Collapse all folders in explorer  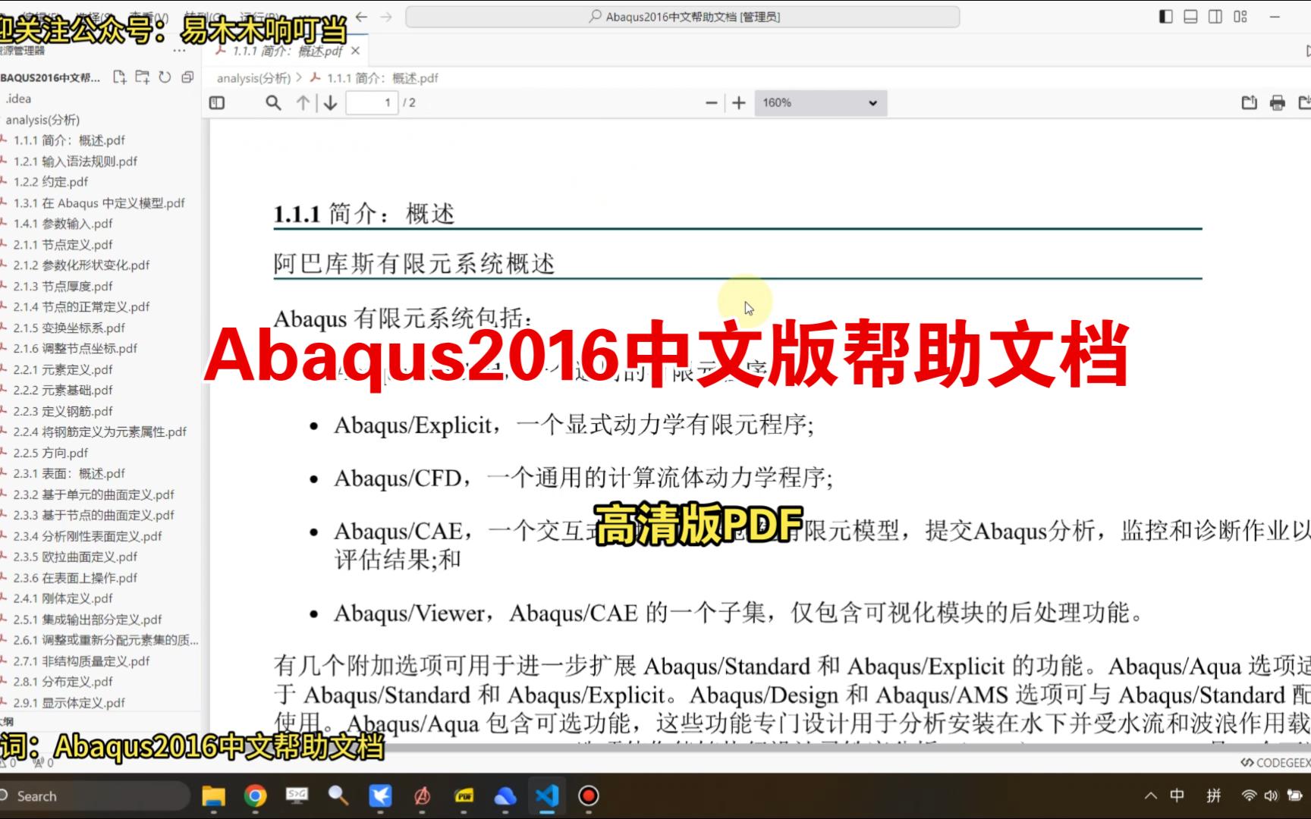(187, 77)
